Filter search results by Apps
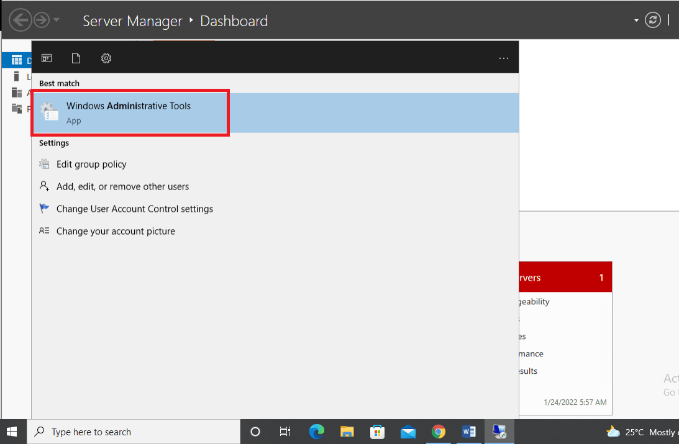This screenshot has height=444, width=679. pyautogui.click(x=47, y=58)
